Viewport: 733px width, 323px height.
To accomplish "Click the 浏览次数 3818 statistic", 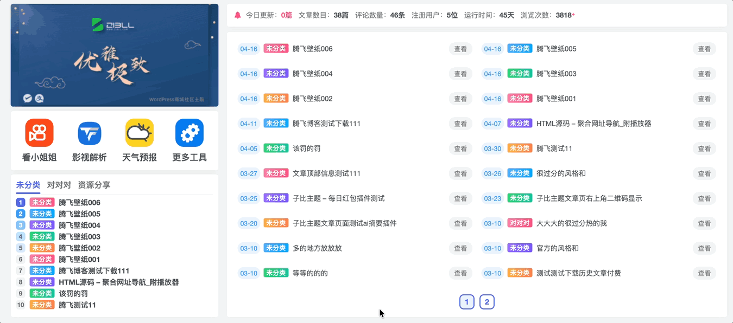I will coord(547,15).
